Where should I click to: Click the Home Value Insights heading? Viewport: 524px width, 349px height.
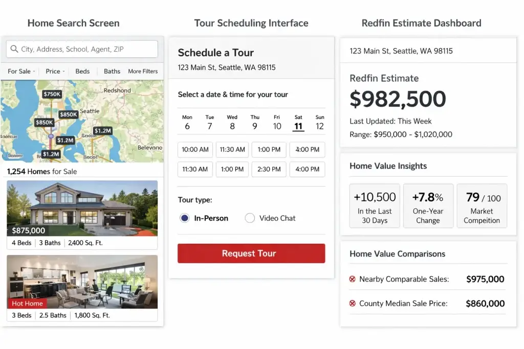[x=388, y=166]
